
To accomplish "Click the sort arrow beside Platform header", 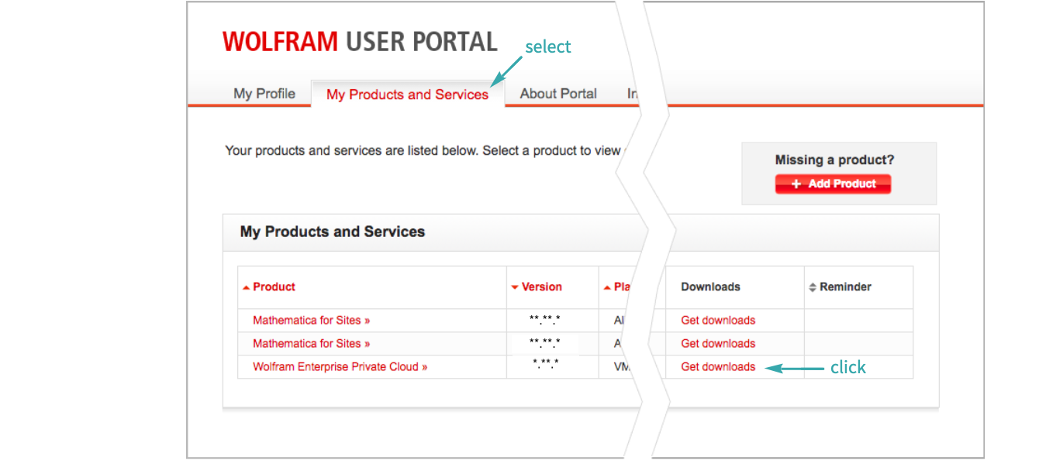I will point(607,287).
